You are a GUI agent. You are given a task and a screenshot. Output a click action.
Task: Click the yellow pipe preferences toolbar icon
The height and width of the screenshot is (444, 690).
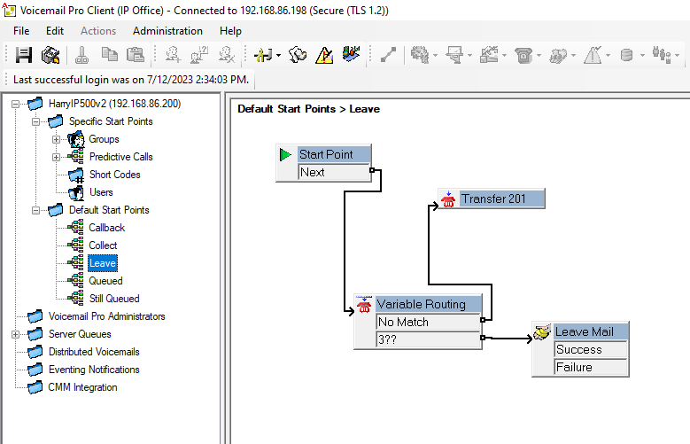[264, 55]
